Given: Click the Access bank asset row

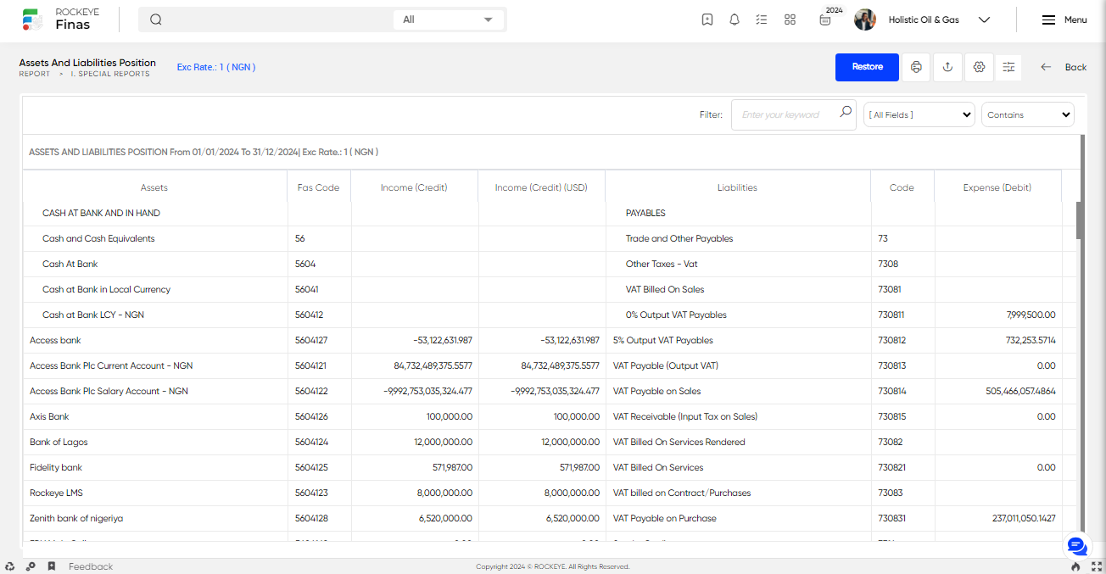Looking at the screenshot, I should tap(55, 341).
